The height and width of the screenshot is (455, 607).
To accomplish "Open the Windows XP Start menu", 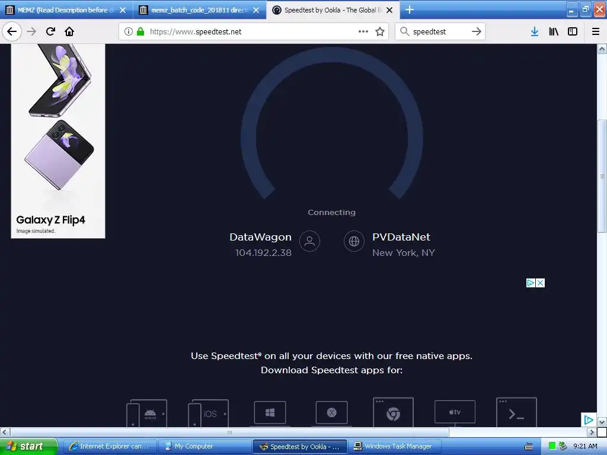I will point(28,447).
